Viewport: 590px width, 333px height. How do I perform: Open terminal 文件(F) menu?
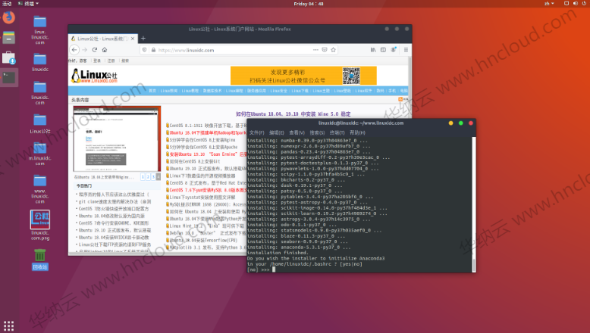256,132
